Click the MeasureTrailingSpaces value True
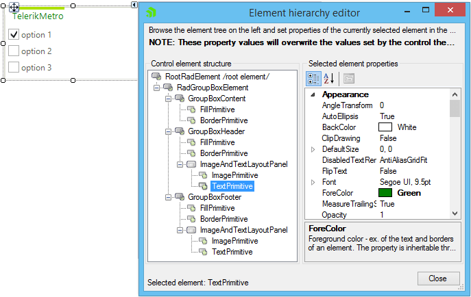The width and height of the screenshot is (471, 297). pos(387,204)
